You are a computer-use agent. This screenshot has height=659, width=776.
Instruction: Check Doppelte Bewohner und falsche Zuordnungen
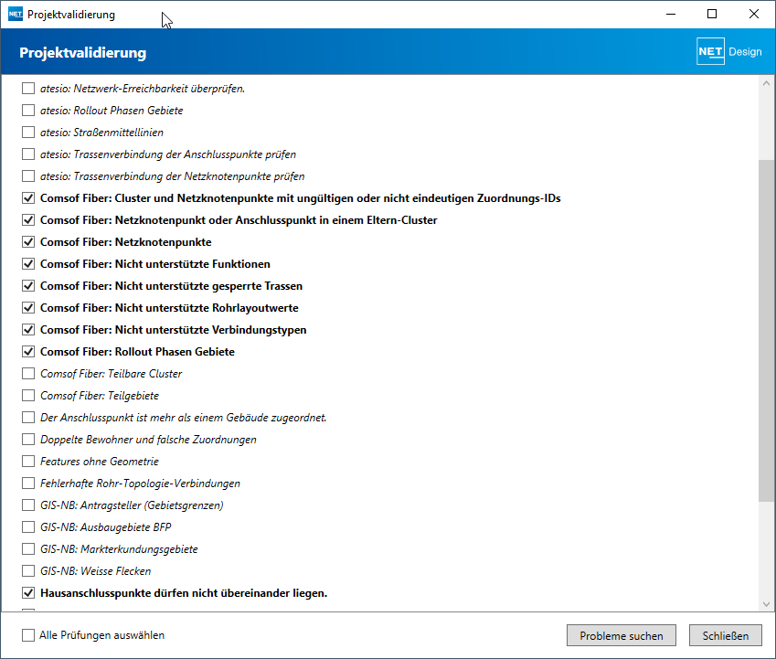point(28,440)
